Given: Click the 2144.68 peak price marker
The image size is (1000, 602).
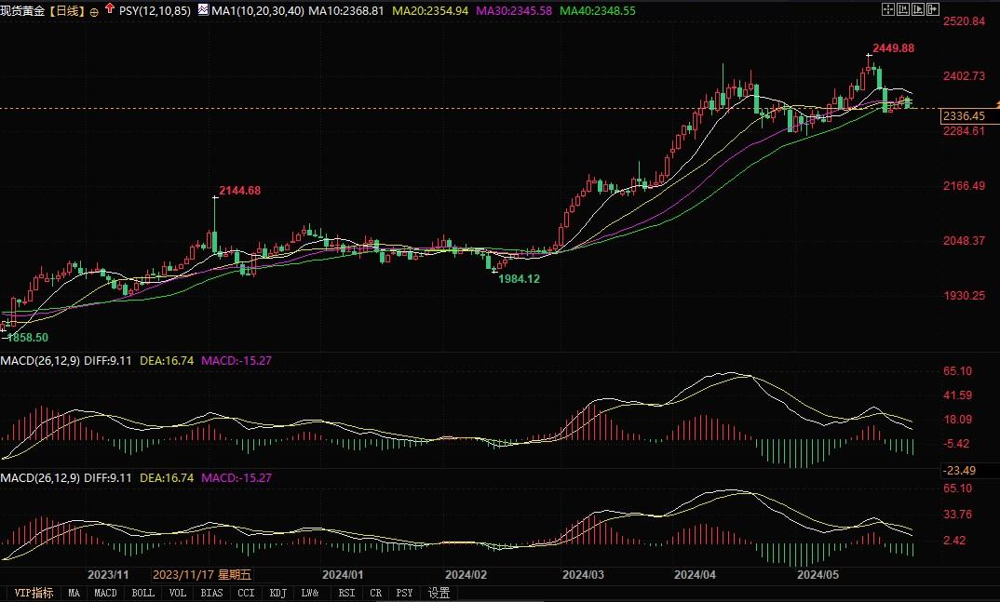Looking at the screenshot, I should pos(240,191).
